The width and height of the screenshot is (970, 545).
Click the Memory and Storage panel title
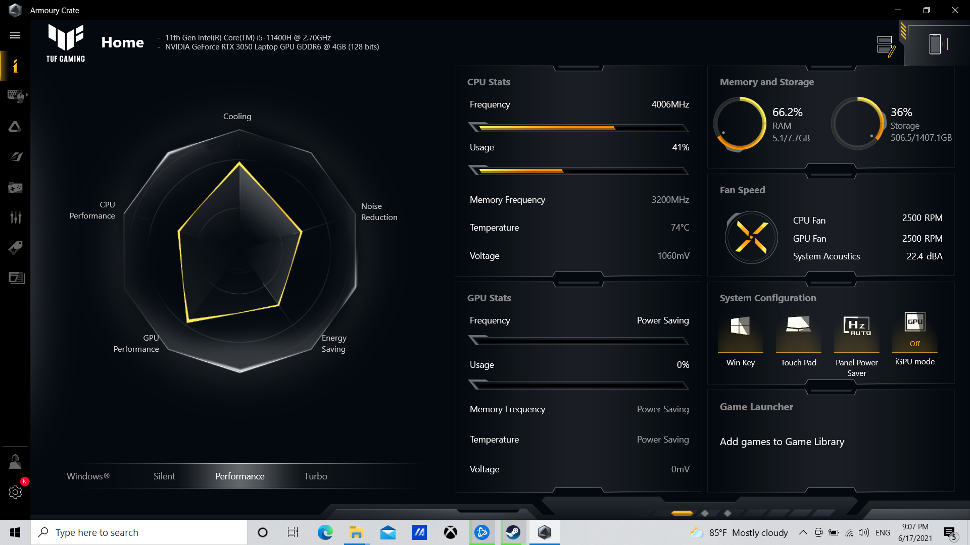point(767,82)
